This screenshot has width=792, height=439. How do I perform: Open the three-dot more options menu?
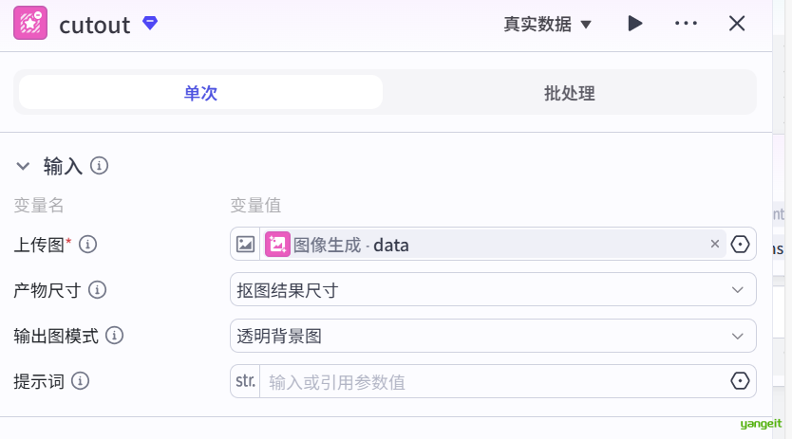coord(686,24)
